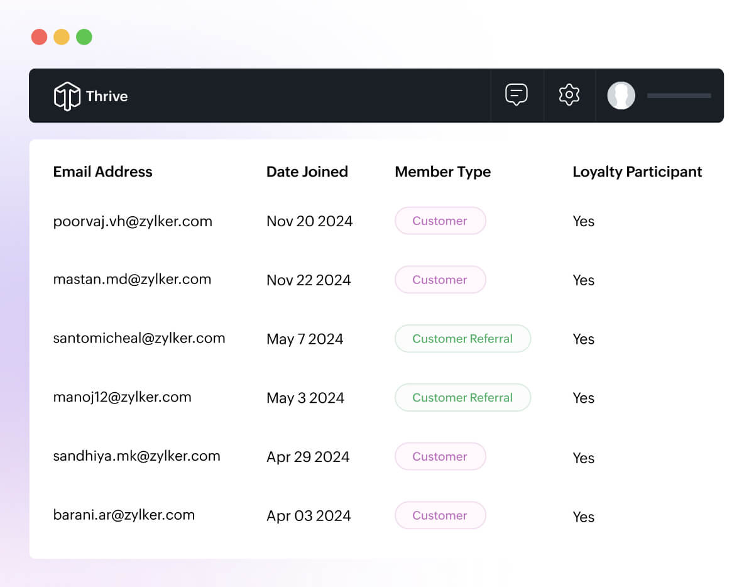754x587 pixels.
Task: Select Customer Referral badge in manoj12 row
Action: point(462,398)
